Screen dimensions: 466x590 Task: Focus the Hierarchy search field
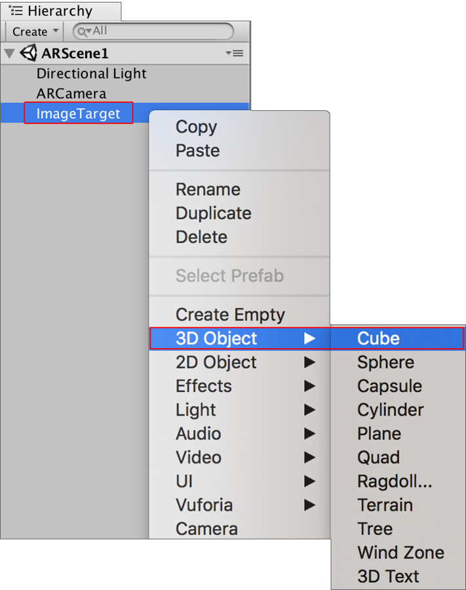pyautogui.click(x=153, y=31)
